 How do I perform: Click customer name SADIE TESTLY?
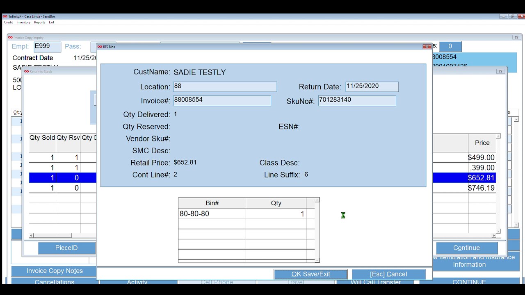point(200,73)
